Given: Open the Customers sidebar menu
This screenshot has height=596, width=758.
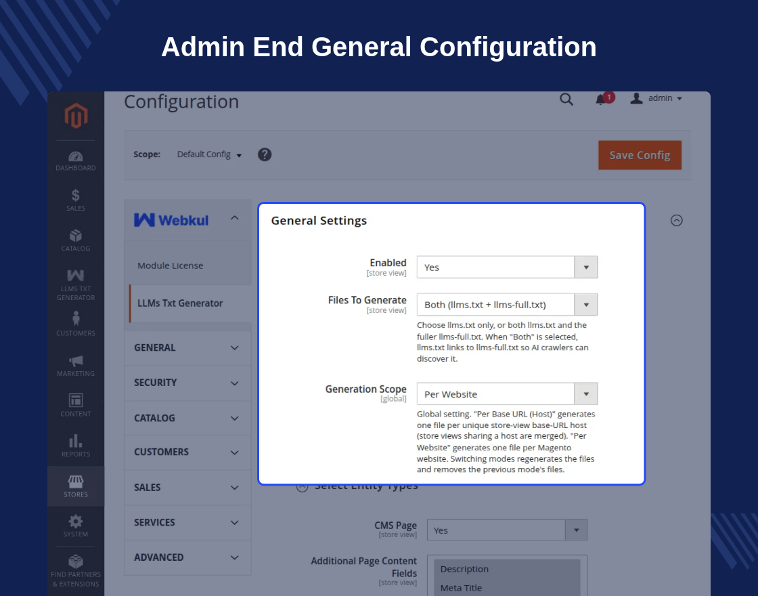Looking at the screenshot, I should click(x=75, y=324).
